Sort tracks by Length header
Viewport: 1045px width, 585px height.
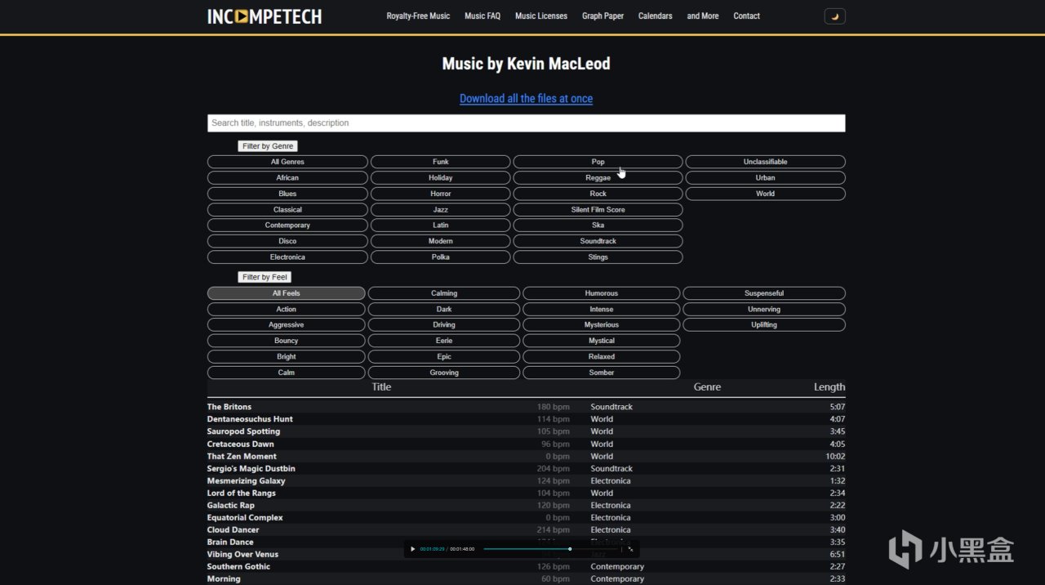click(x=829, y=387)
